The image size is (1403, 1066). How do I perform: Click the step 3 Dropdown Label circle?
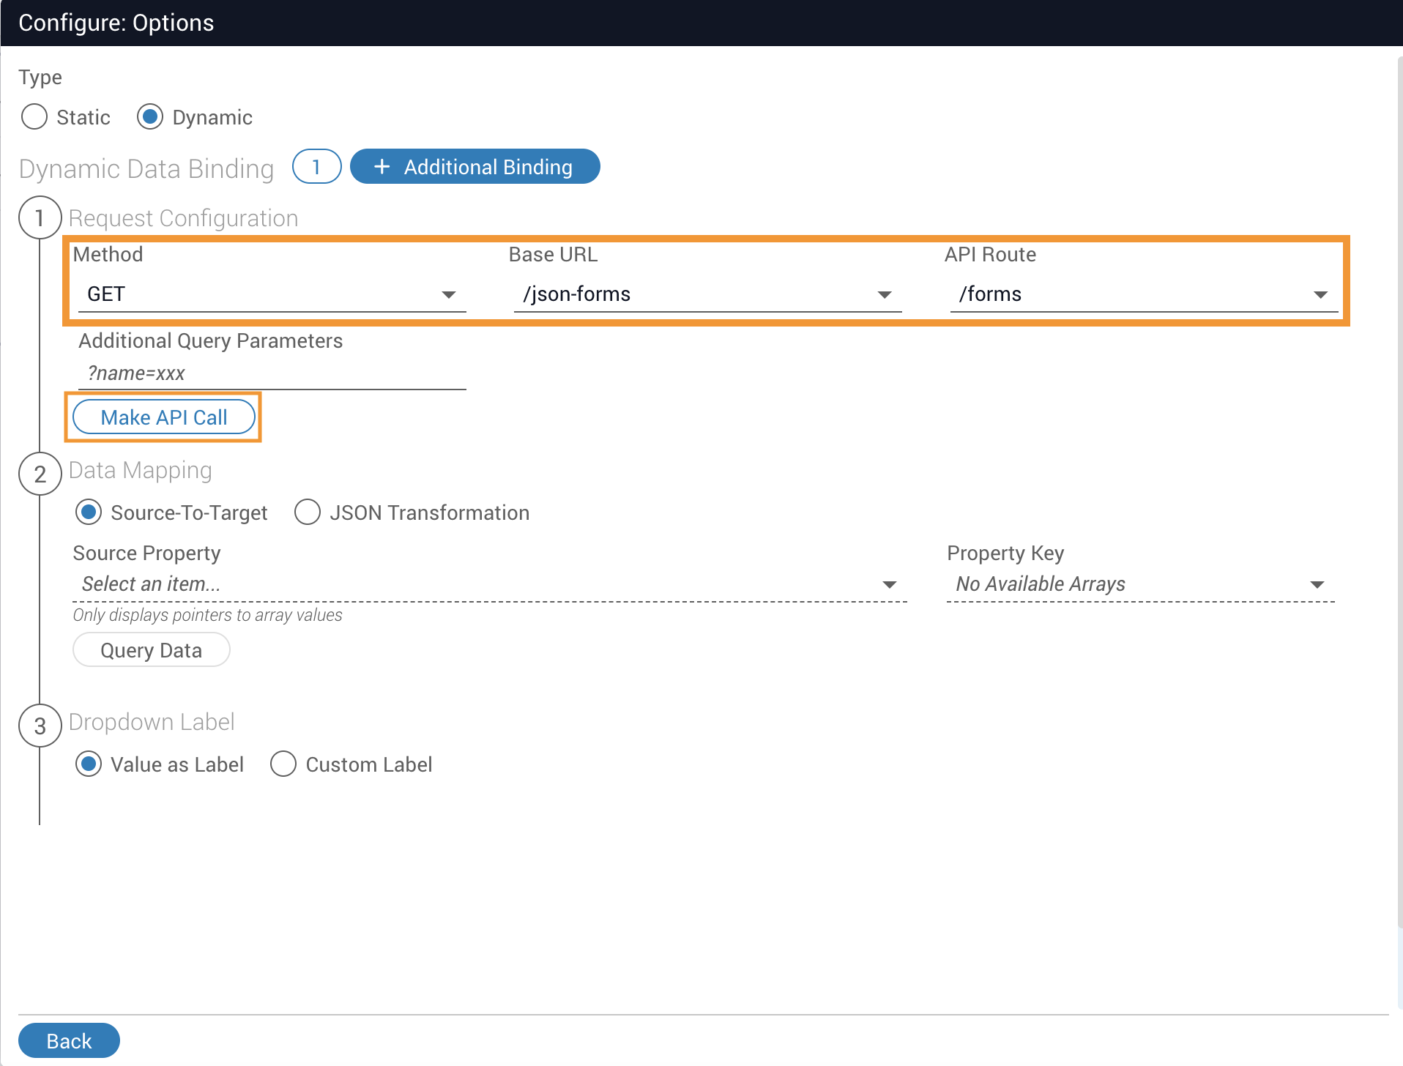click(40, 726)
